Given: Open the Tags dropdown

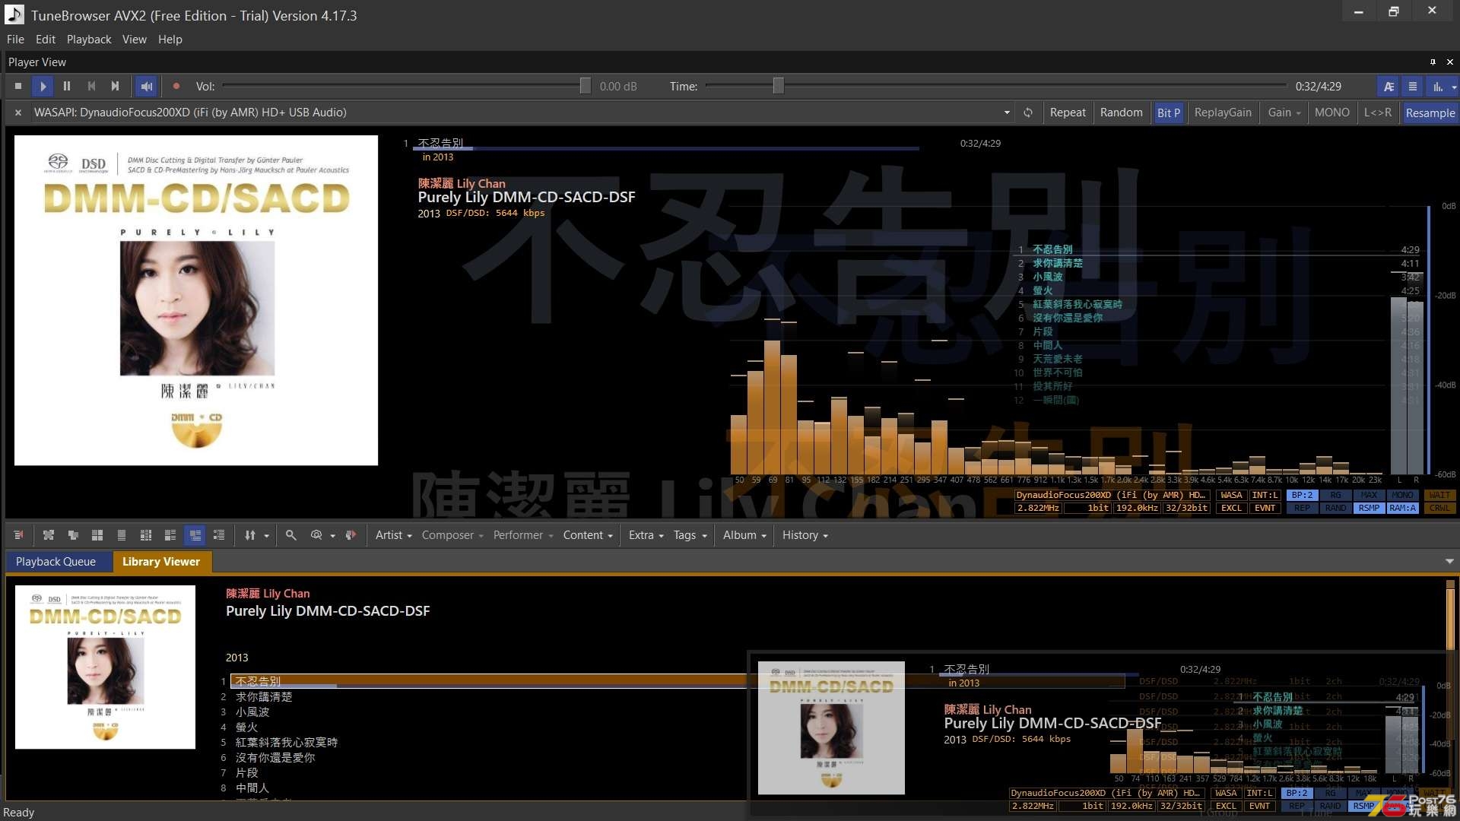Looking at the screenshot, I should pos(690,535).
